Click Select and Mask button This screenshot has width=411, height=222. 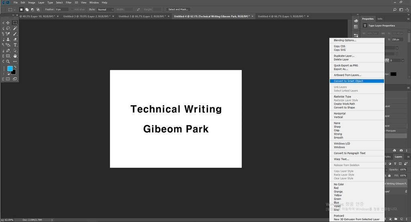[178, 10]
